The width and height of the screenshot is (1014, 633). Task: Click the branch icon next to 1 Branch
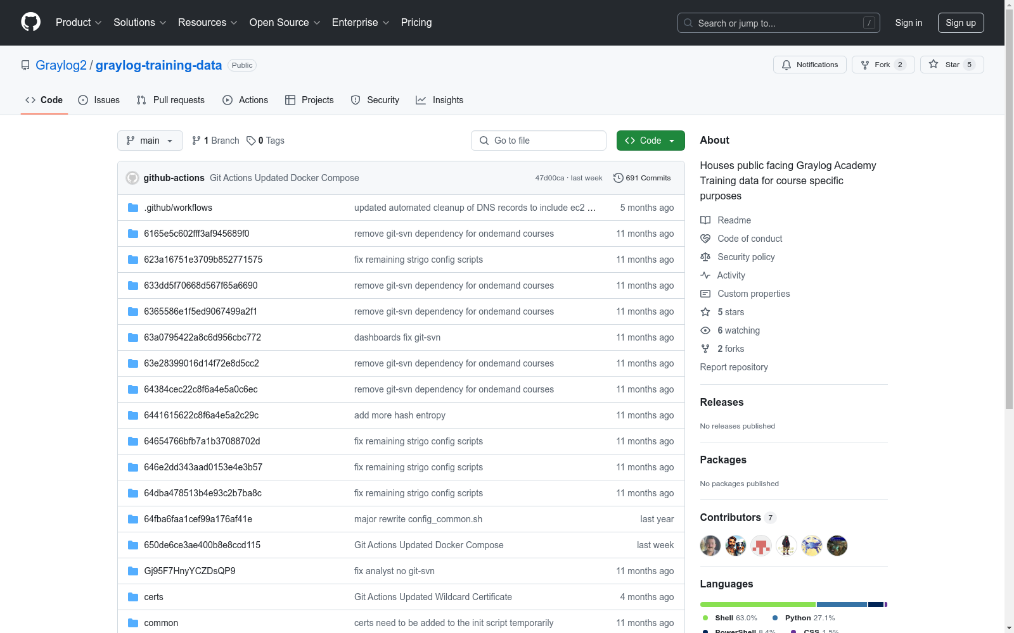pos(196,141)
